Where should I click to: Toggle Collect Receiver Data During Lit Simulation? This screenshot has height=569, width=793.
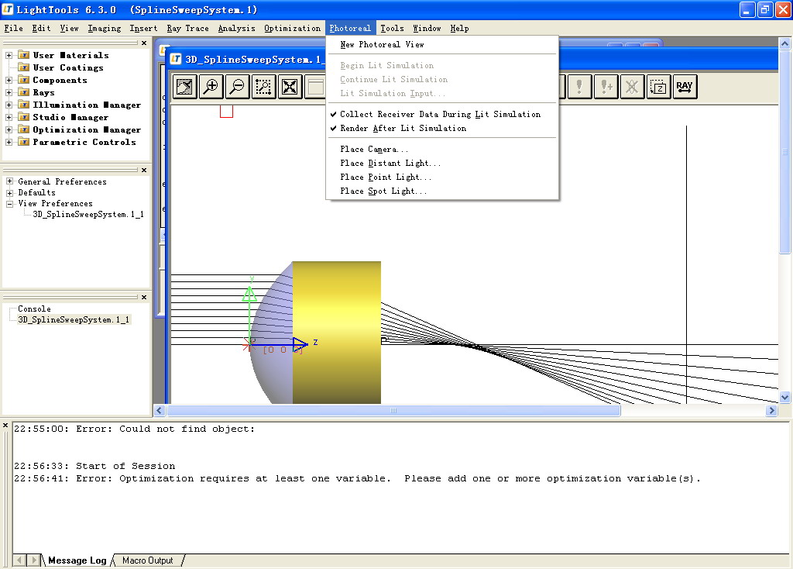[440, 115]
